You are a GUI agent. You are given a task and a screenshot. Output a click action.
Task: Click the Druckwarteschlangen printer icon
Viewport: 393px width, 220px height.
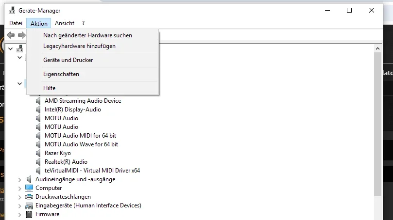[29, 197]
